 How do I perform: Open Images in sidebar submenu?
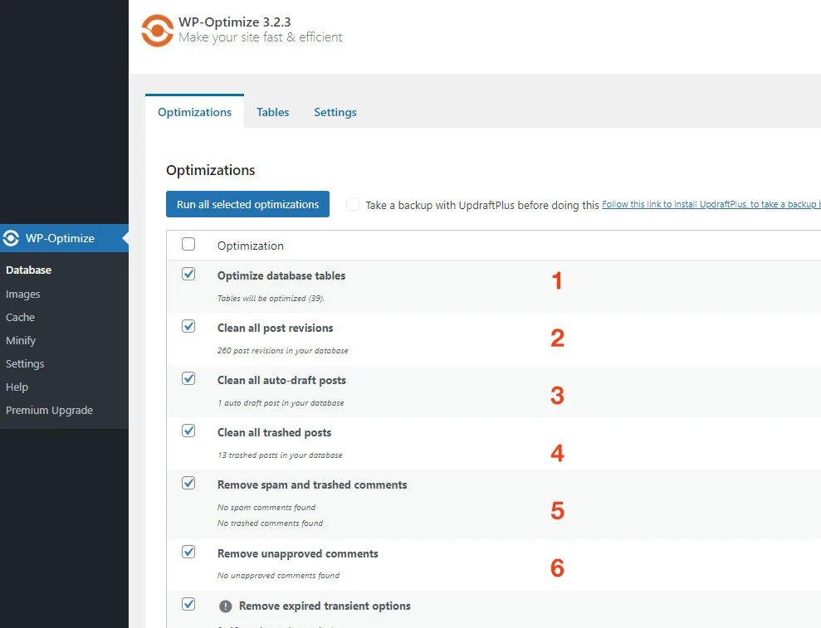tap(22, 295)
